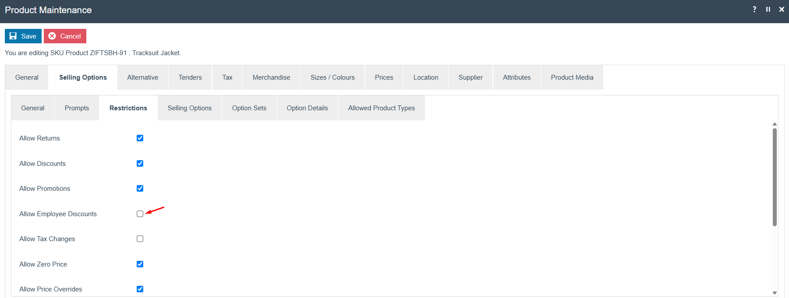
Task: Click the Allow Tax Changes label
Action: coord(47,239)
